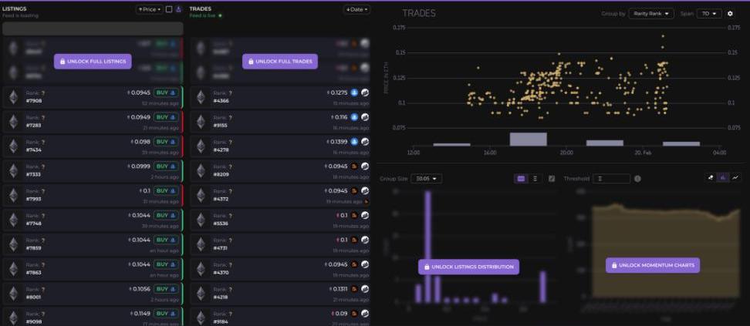Open the Trades Date sort dropdown
The height and width of the screenshot is (326, 750).
[356, 9]
